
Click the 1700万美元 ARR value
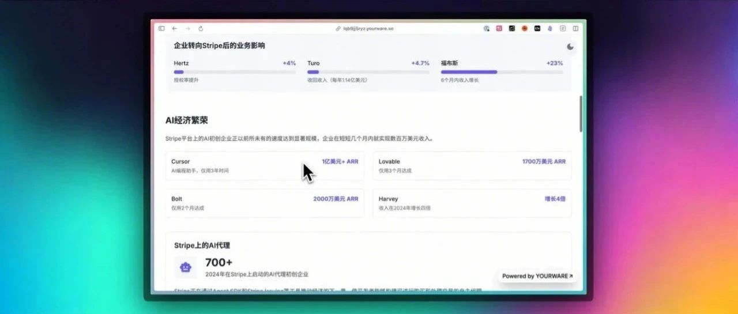click(544, 162)
